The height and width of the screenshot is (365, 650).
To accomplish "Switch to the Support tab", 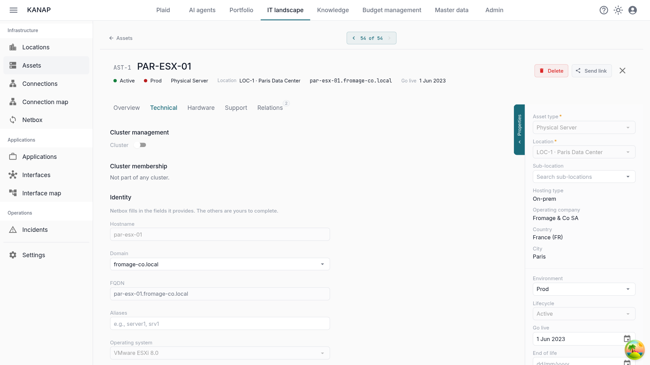I will (236, 108).
